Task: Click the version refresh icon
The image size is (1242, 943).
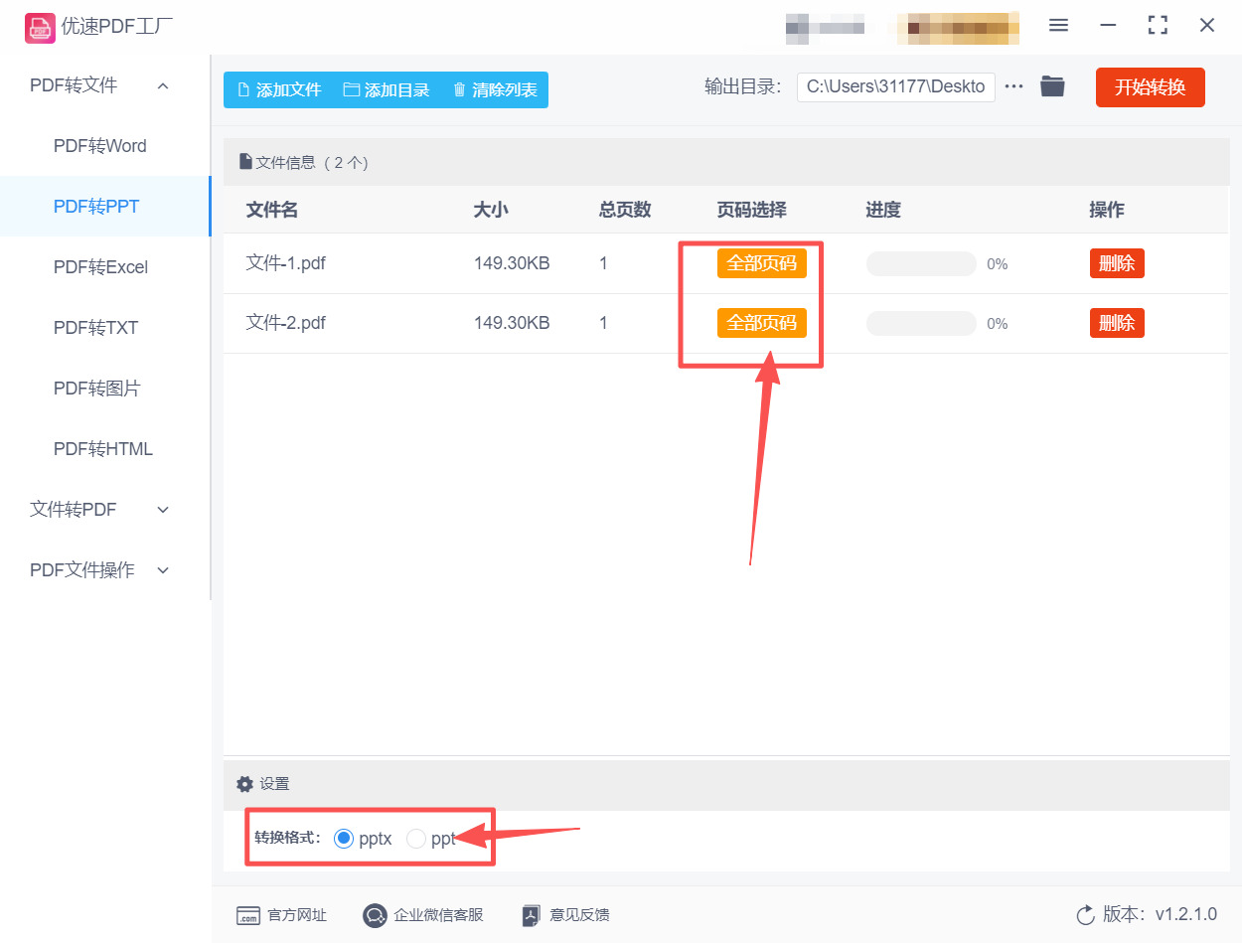Action: click(x=1085, y=915)
